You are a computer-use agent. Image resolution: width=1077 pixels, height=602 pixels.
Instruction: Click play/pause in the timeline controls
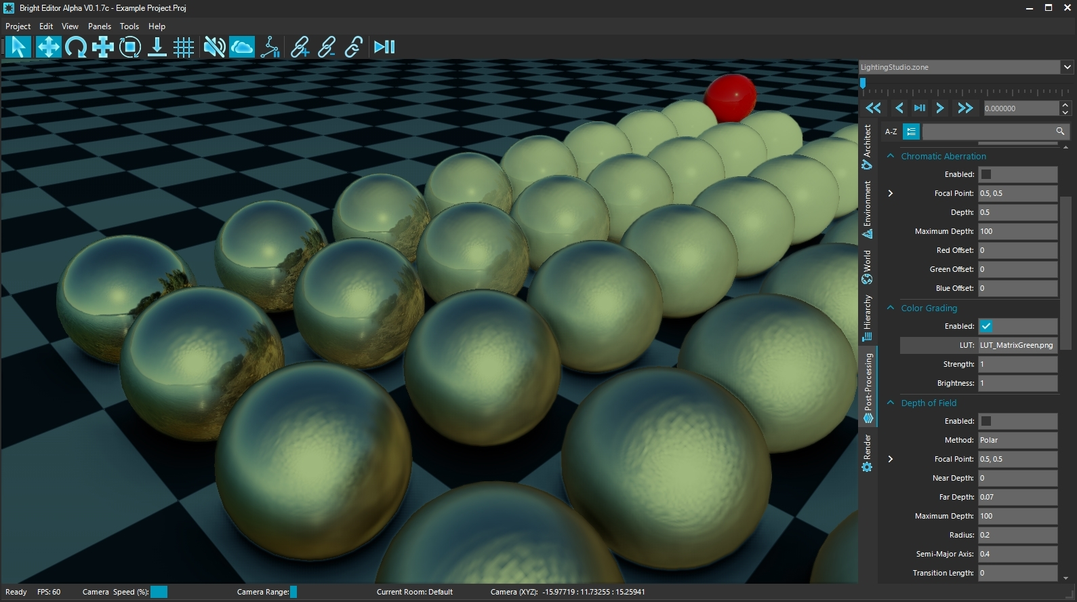(x=920, y=108)
